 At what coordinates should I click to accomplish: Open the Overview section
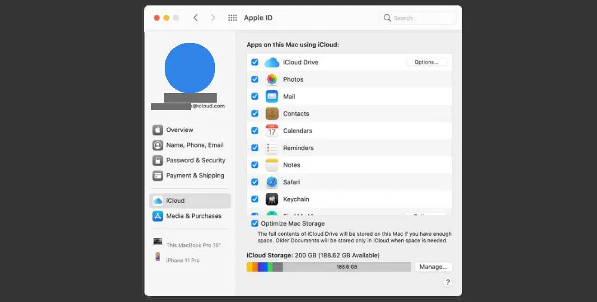click(x=190, y=130)
